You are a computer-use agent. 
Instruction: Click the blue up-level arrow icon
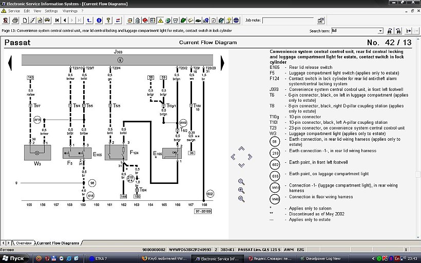tap(89, 20)
